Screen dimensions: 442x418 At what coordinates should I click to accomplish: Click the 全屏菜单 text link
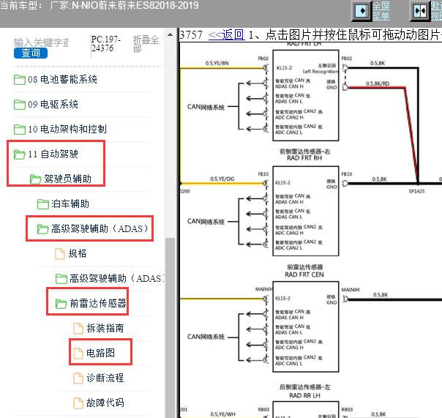coord(381,11)
